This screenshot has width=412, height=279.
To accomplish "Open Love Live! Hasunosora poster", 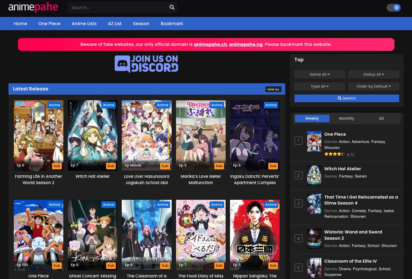I will click(x=147, y=135).
